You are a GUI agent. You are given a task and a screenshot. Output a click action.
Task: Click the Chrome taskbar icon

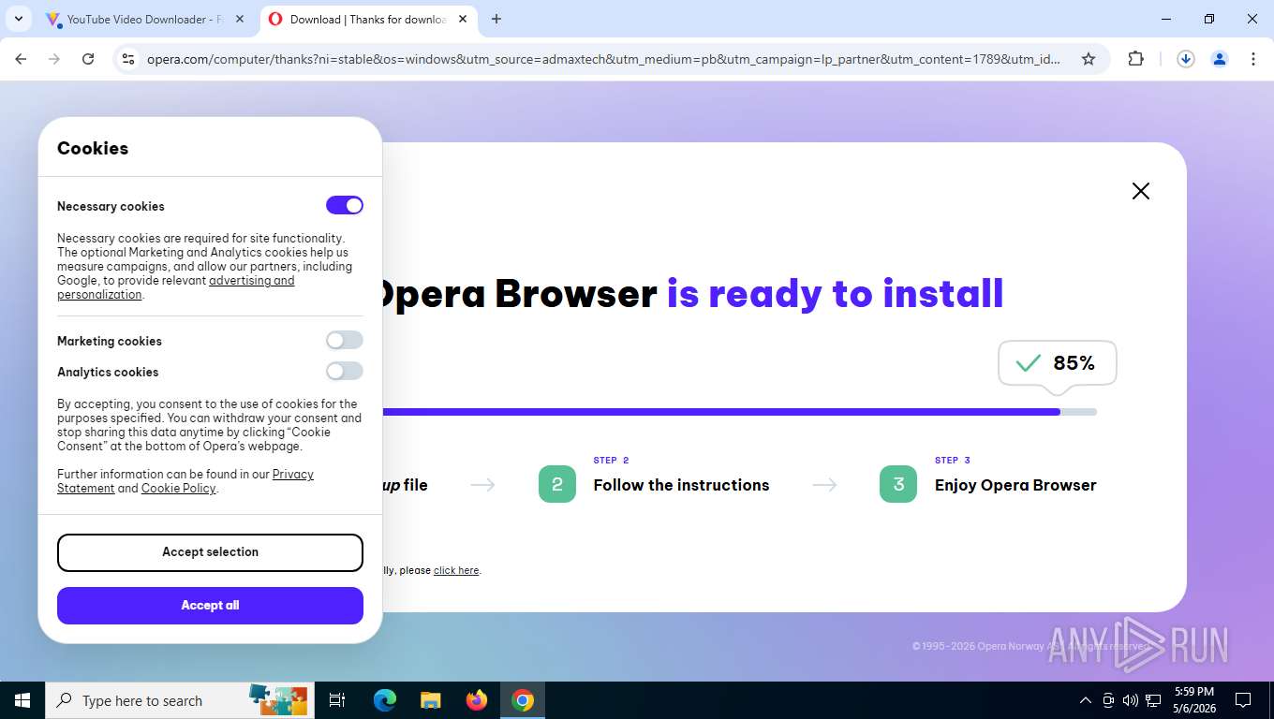(x=523, y=700)
